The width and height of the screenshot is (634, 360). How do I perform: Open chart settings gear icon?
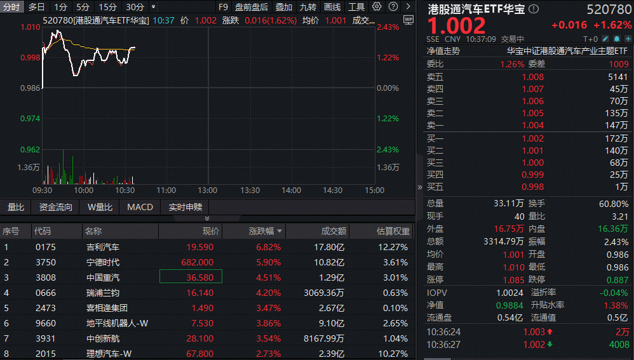pyautogui.click(x=377, y=6)
